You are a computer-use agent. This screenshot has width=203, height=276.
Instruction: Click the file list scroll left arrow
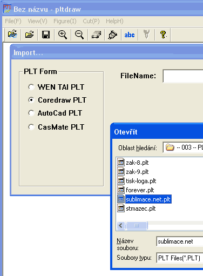121,225
